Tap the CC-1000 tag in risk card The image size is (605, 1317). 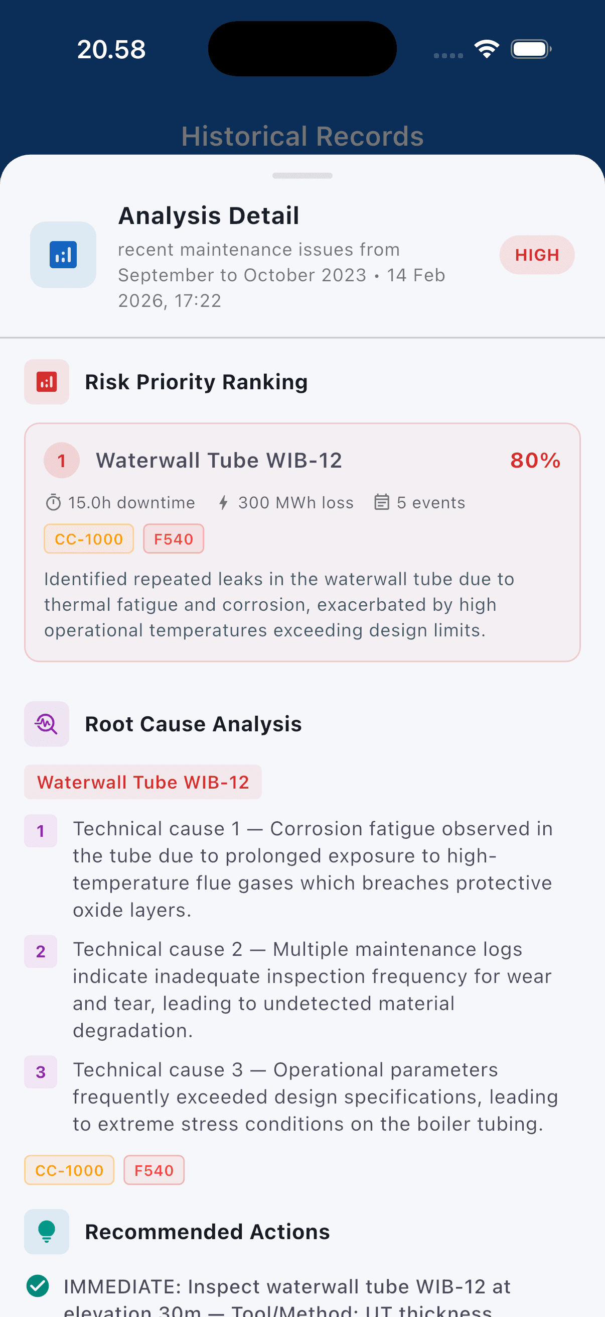point(89,539)
